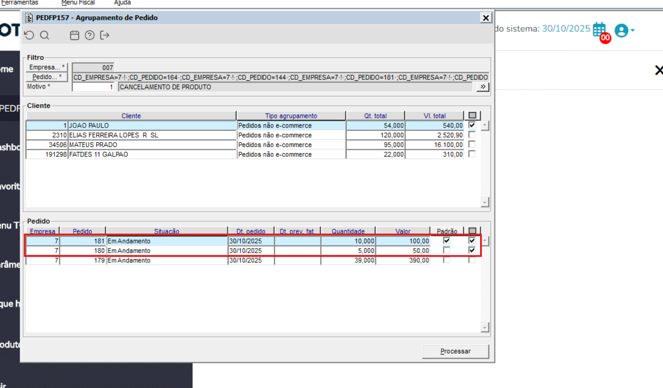Select the JOAO PAULO client name cell
663x388 pixels.
[x=152, y=125]
